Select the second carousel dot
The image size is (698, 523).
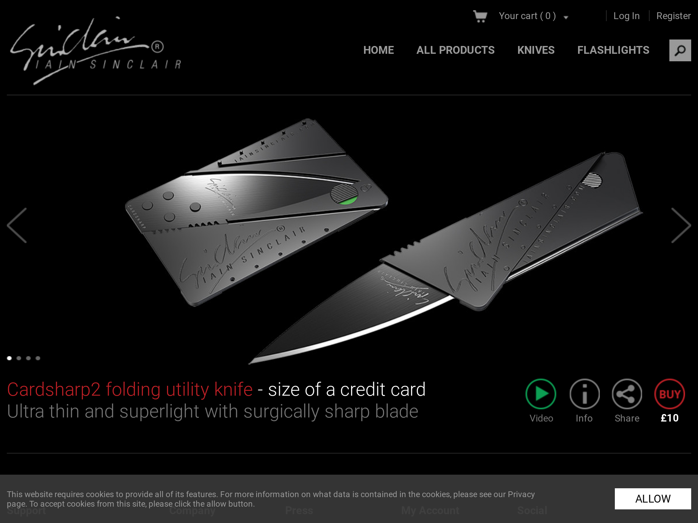click(x=19, y=358)
